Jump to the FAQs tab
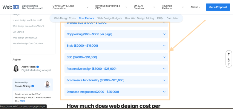The width and height of the screenshot is (233, 109). coord(160,18)
